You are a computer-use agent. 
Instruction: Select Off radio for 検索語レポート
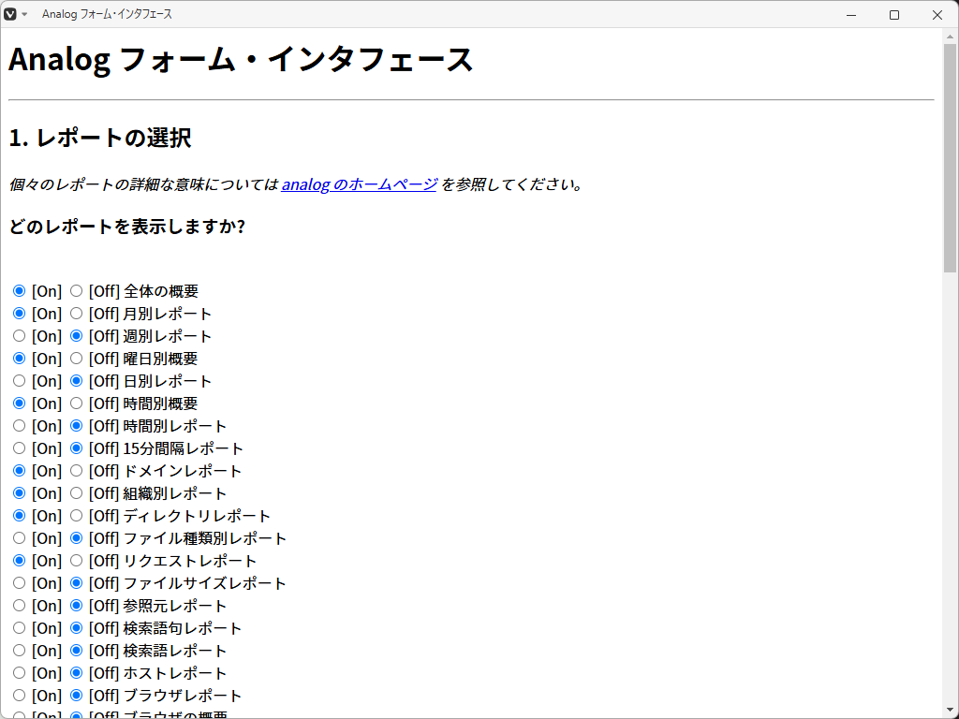click(x=76, y=651)
